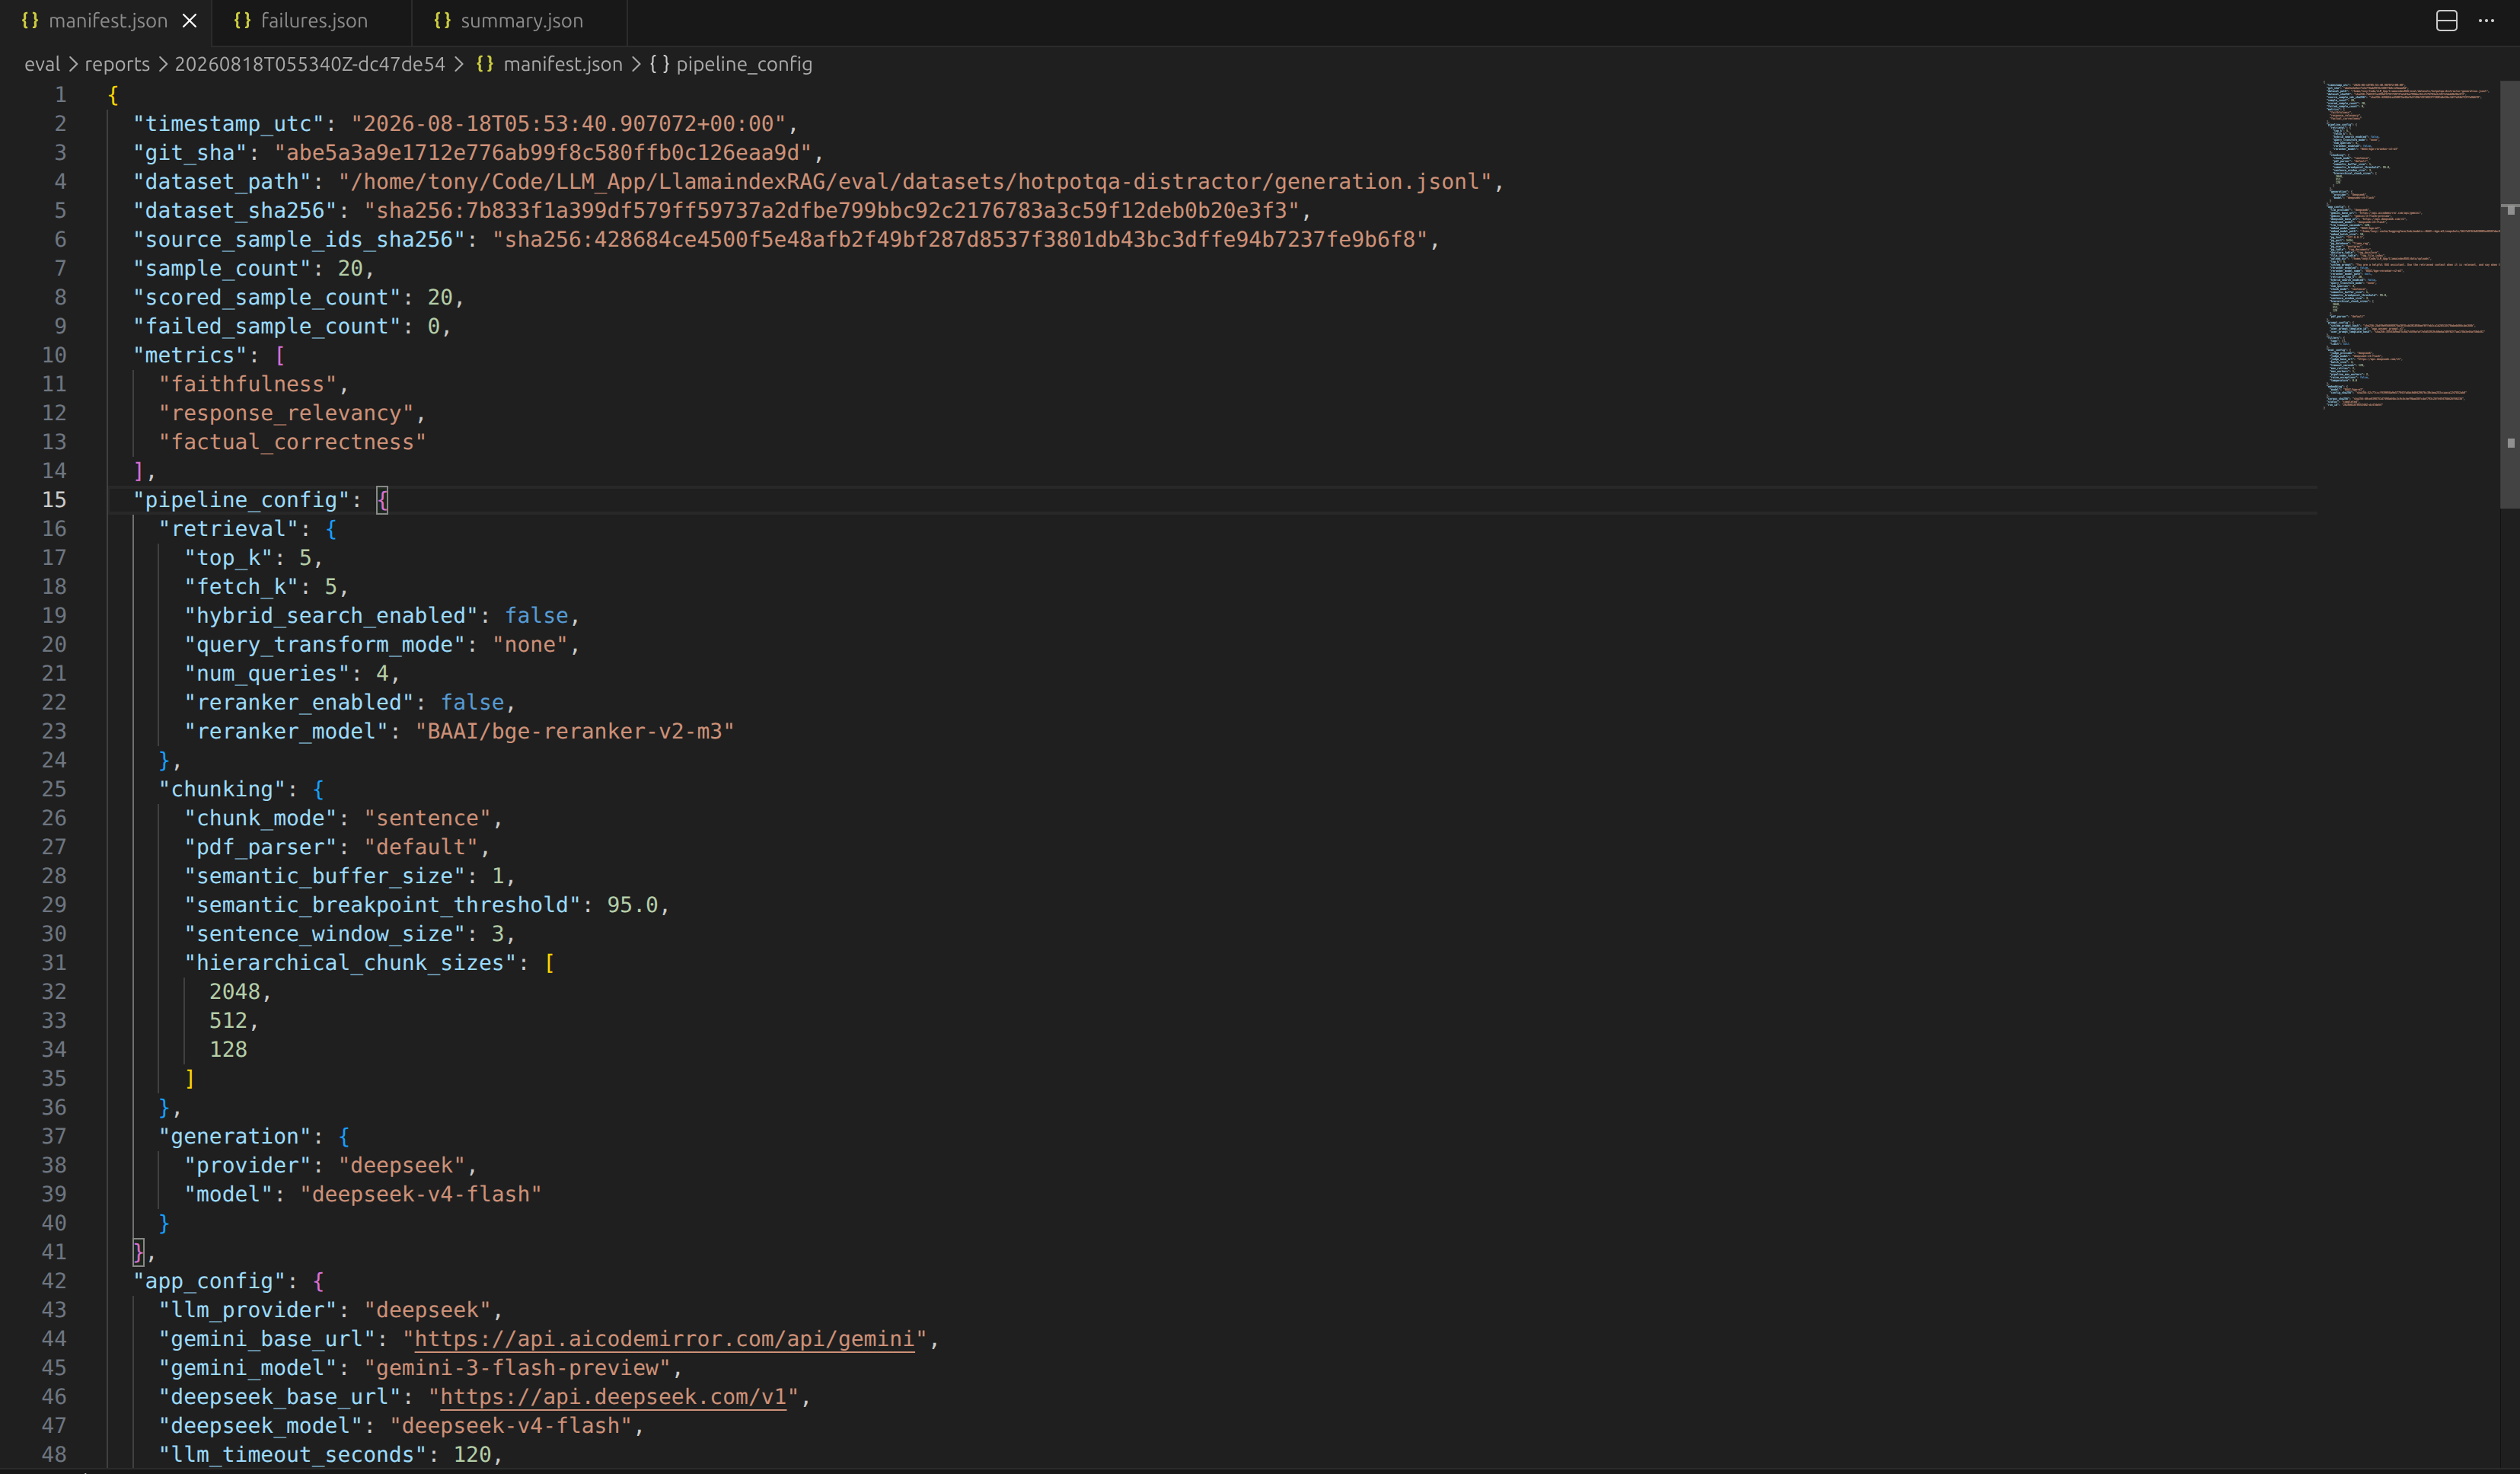2520x1474 pixels.
Task: Select the manifest.json tab
Action: pos(108,21)
